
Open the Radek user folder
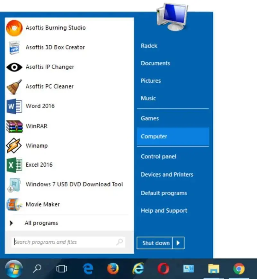[149, 46]
